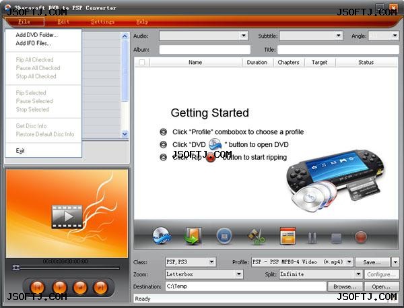Screen dimensions: 404x308
Task: Click the arrow next to Save button
Action: pyautogui.click(x=395, y=262)
